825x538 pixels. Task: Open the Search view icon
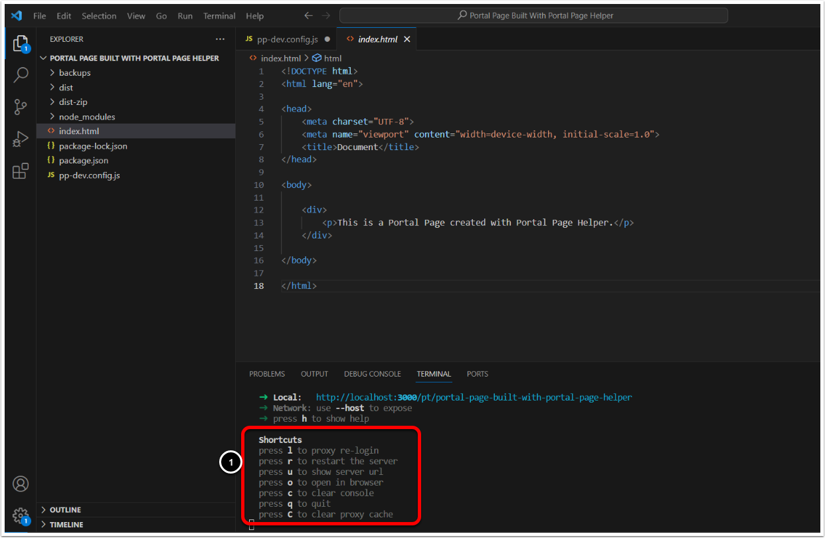(21, 74)
